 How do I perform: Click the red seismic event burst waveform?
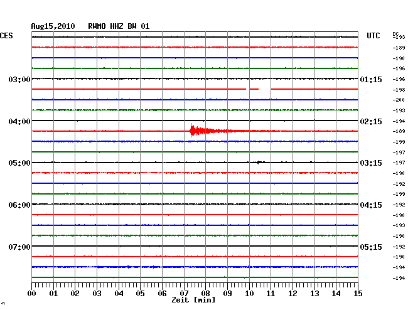pos(211,131)
